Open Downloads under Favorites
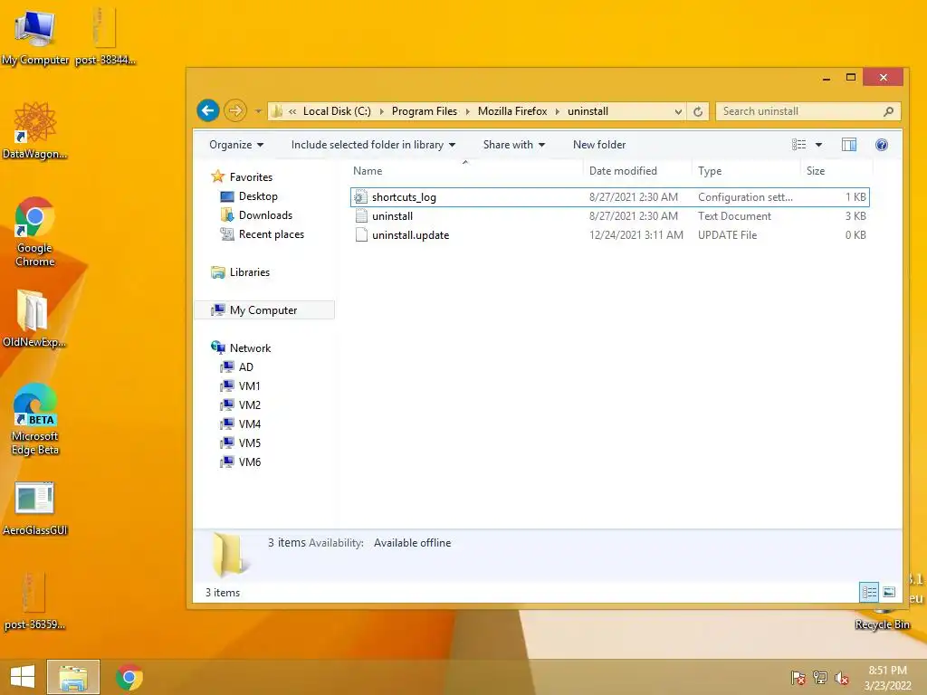Viewport: 927px width, 695px height. (x=256, y=215)
